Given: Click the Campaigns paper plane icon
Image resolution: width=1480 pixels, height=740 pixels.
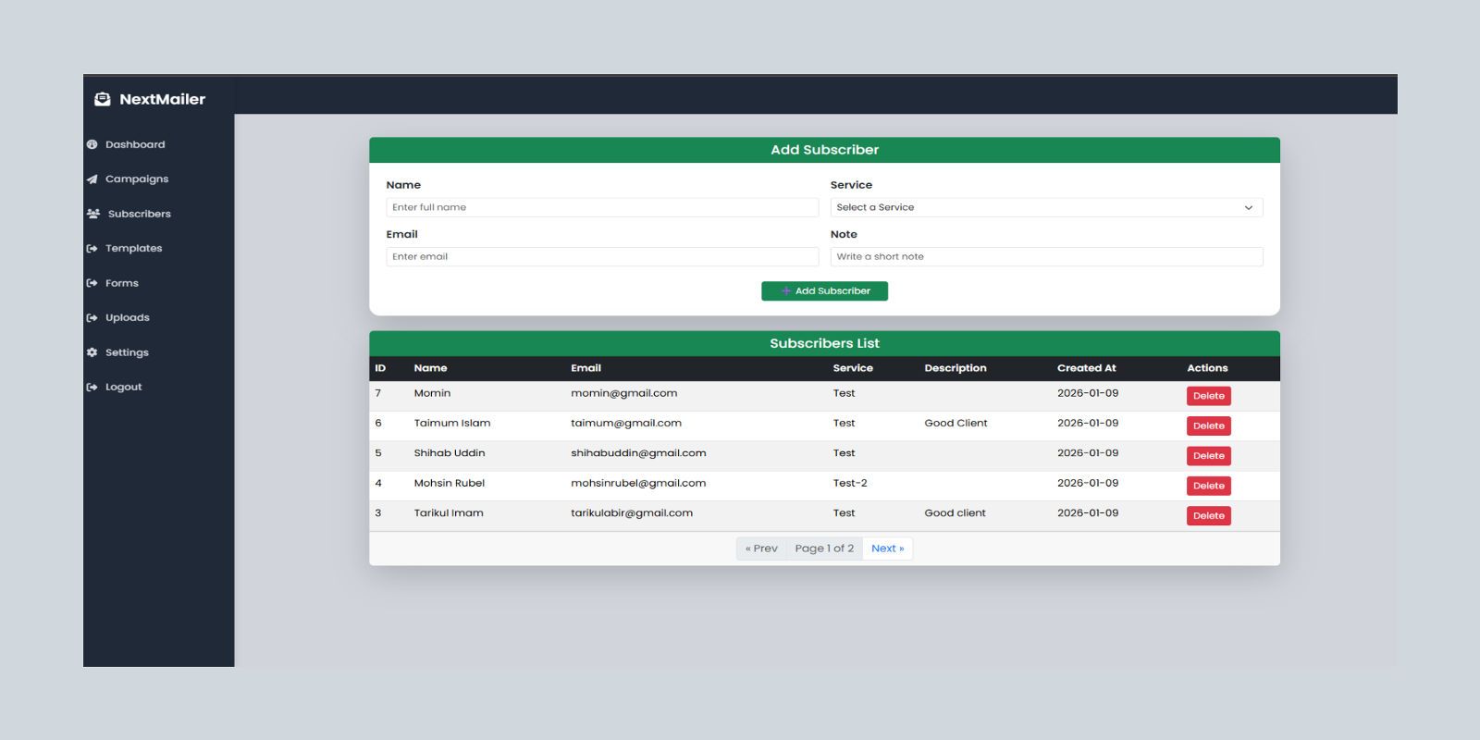Looking at the screenshot, I should click(x=92, y=179).
